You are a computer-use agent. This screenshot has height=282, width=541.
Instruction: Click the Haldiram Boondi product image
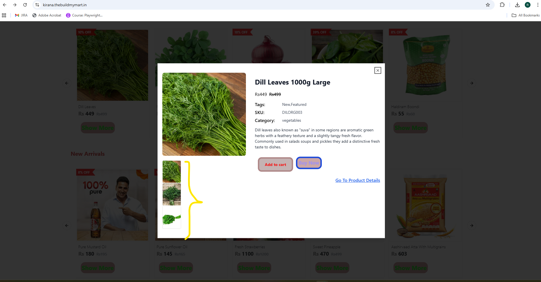point(426,65)
